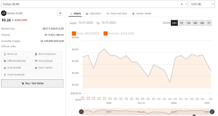The width and height of the screenshot is (218, 116).
Task: Open the XLM Reddit link
Action: tap(16, 68)
